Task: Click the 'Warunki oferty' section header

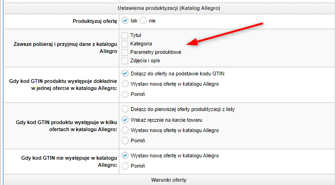Action: 169,180
